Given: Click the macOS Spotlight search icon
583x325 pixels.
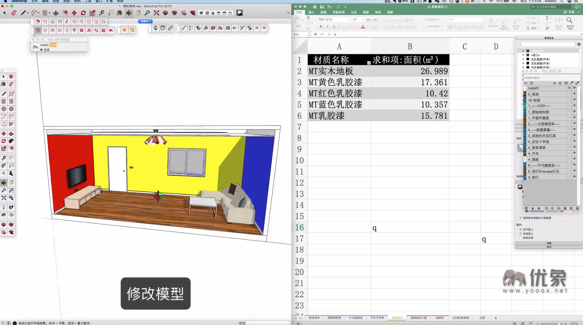Looking at the screenshot, I should point(562,1).
